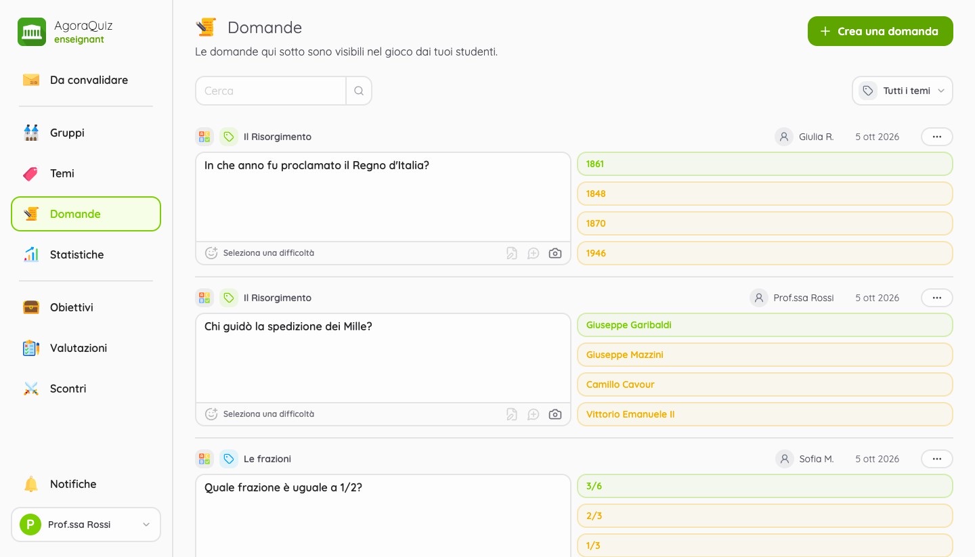Screen dimensions: 975x557
Task: Click the answer 1946
Action: (765, 253)
